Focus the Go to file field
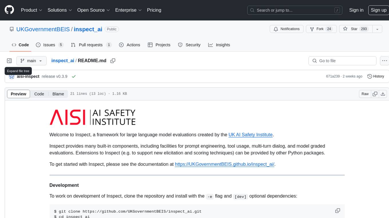This screenshot has width=389, height=218. pos(342,61)
